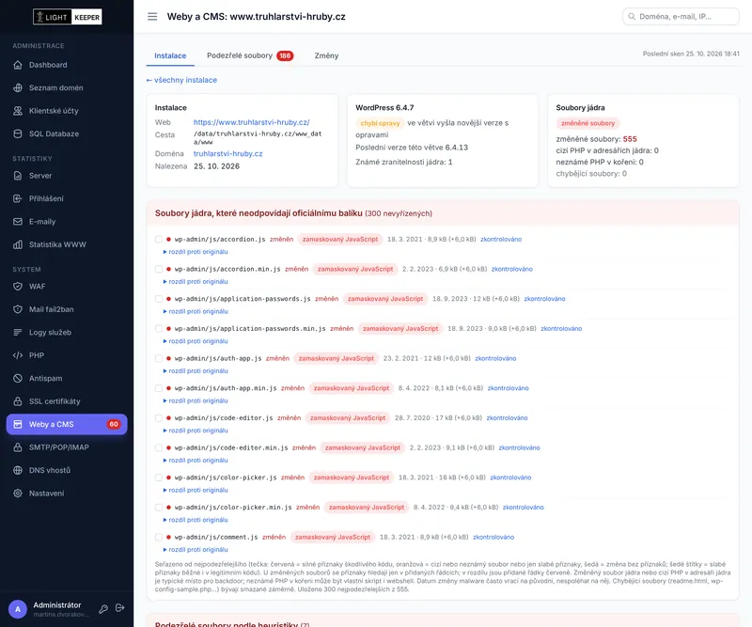
Task: Select Nastavení in the sidebar menu
Action: pos(67,494)
